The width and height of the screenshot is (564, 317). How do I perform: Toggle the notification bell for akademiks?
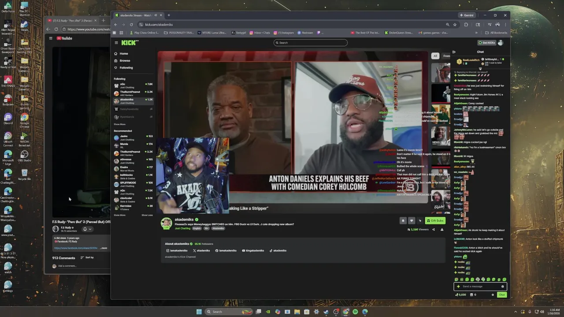[403, 221]
